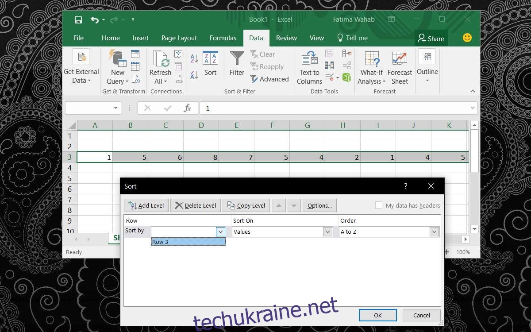Open Get External Data menu
The width and height of the screenshot is (531, 332).
coord(81,66)
